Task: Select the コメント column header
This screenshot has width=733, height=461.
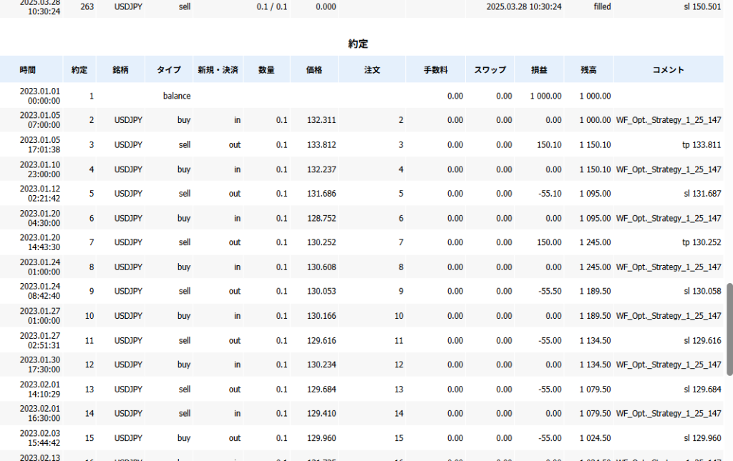Action: pos(668,70)
